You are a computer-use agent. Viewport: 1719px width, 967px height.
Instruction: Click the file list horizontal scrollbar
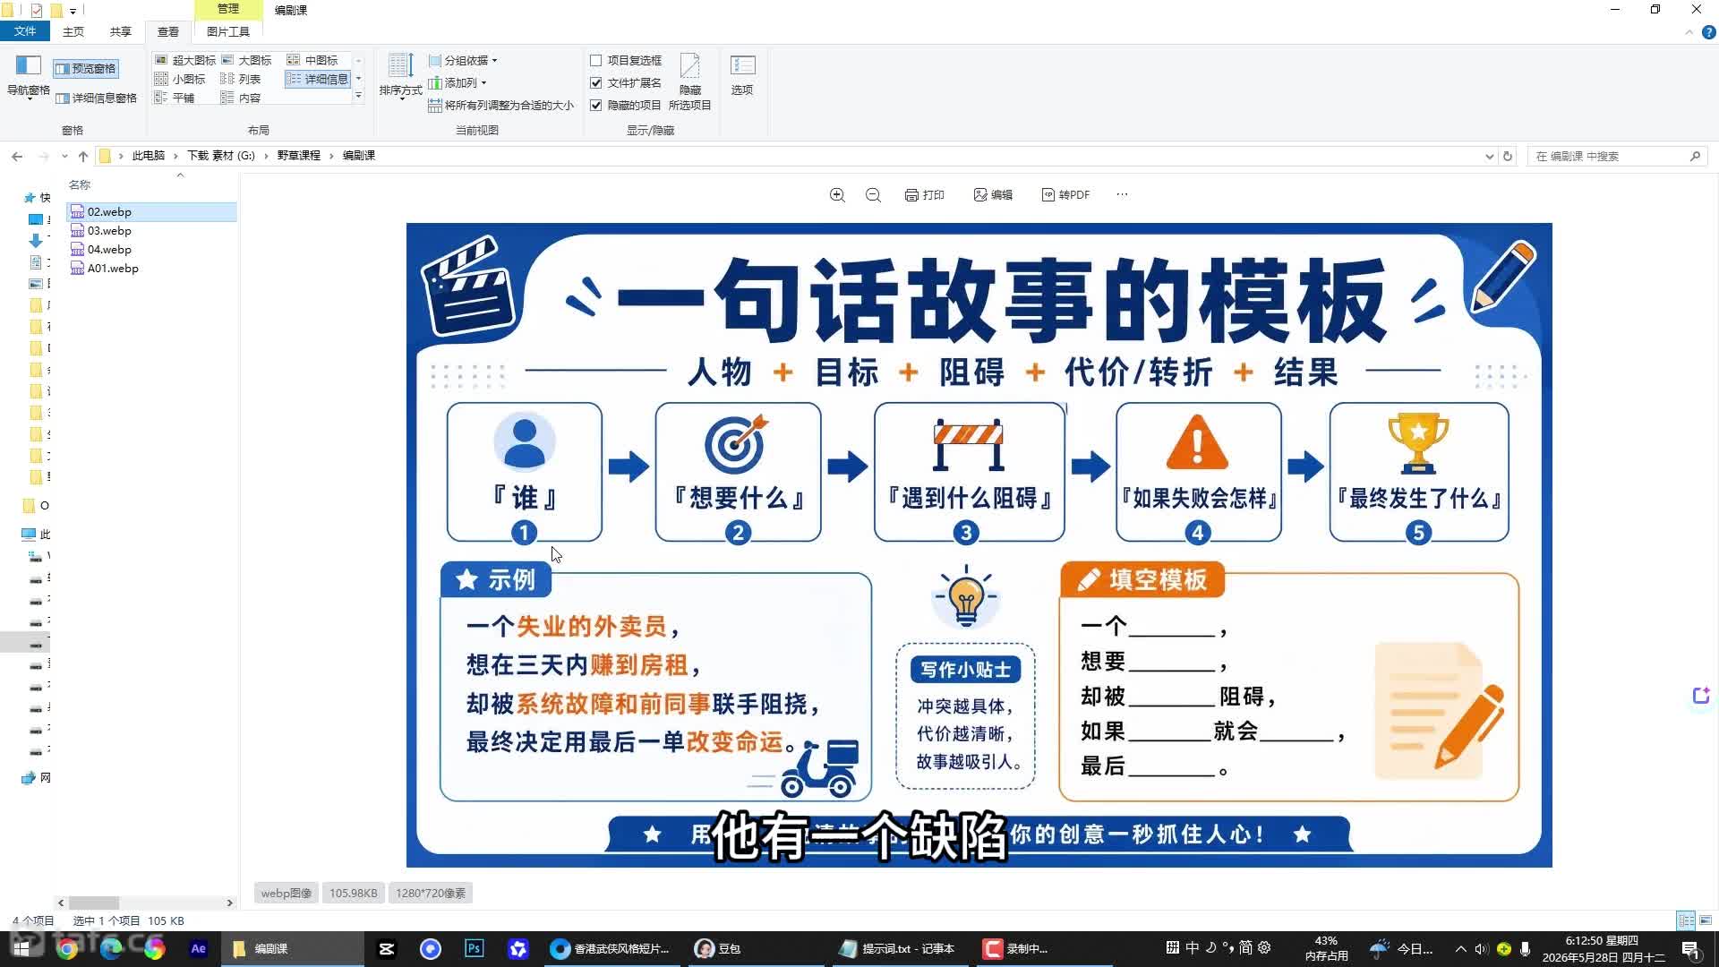click(x=145, y=903)
